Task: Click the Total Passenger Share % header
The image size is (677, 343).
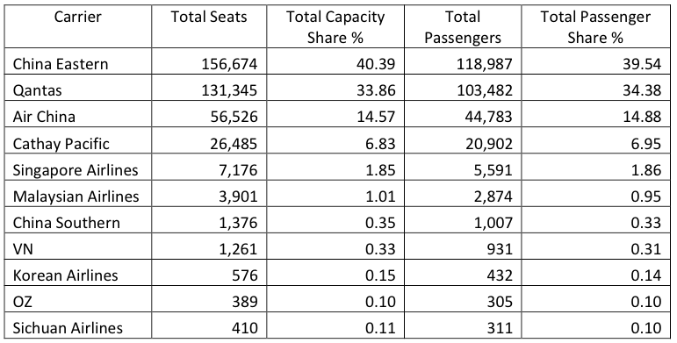Action: (595, 27)
